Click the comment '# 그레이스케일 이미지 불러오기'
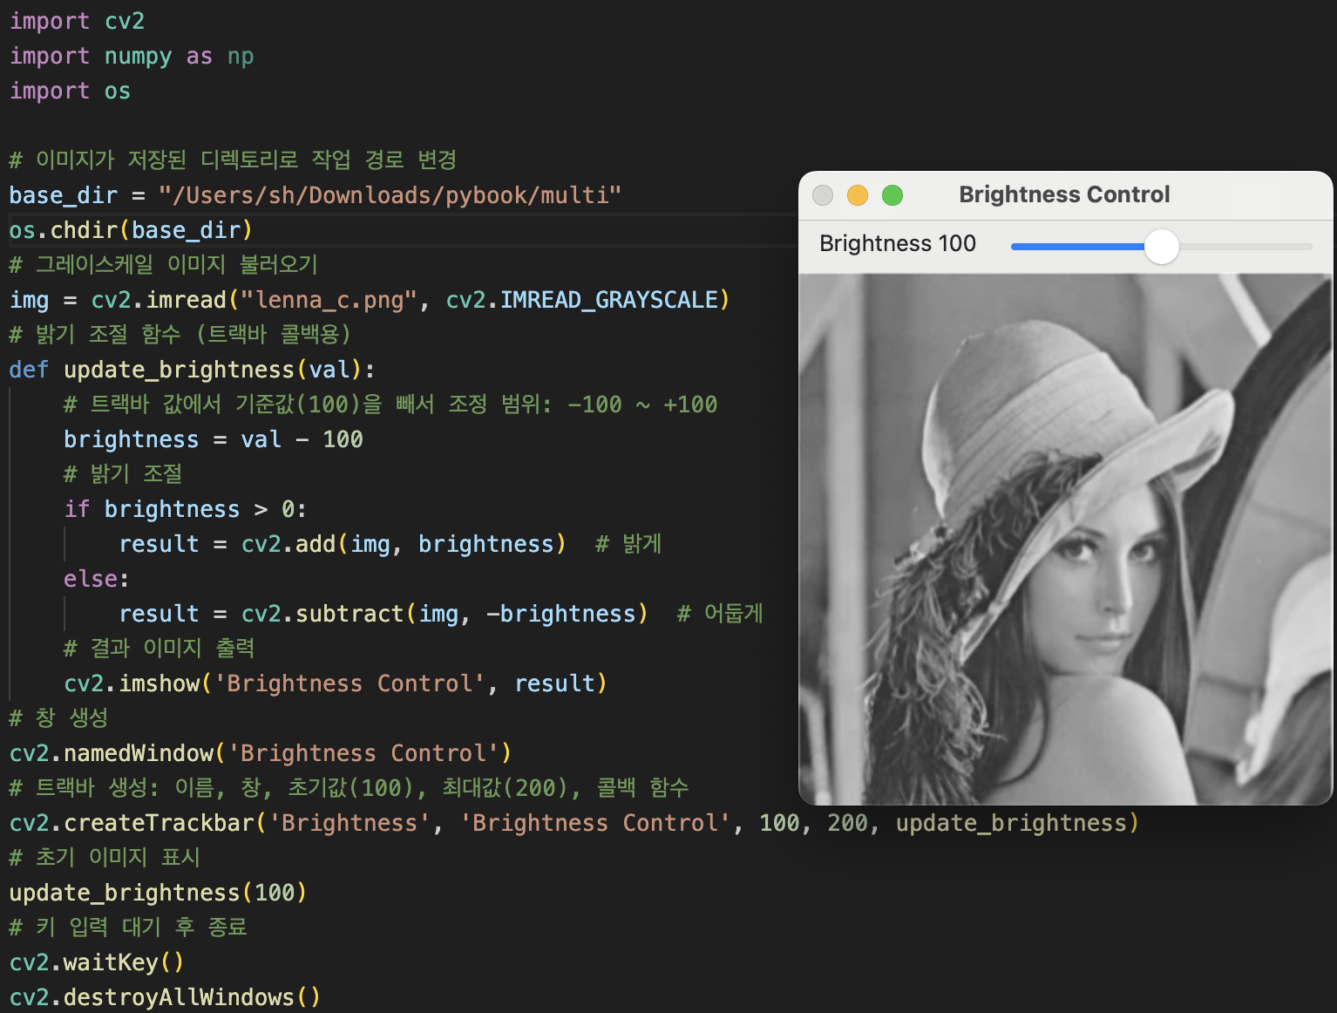Viewport: 1337px width, 1013px height. (164, 264)
